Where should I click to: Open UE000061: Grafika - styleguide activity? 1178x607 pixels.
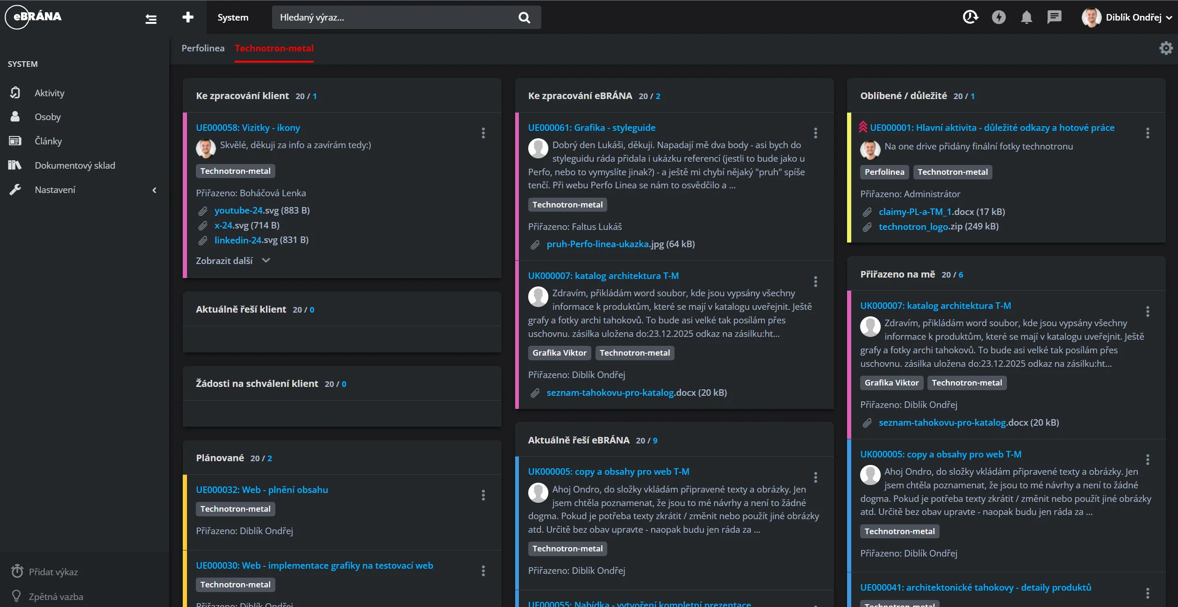click(x=592, y=128)
